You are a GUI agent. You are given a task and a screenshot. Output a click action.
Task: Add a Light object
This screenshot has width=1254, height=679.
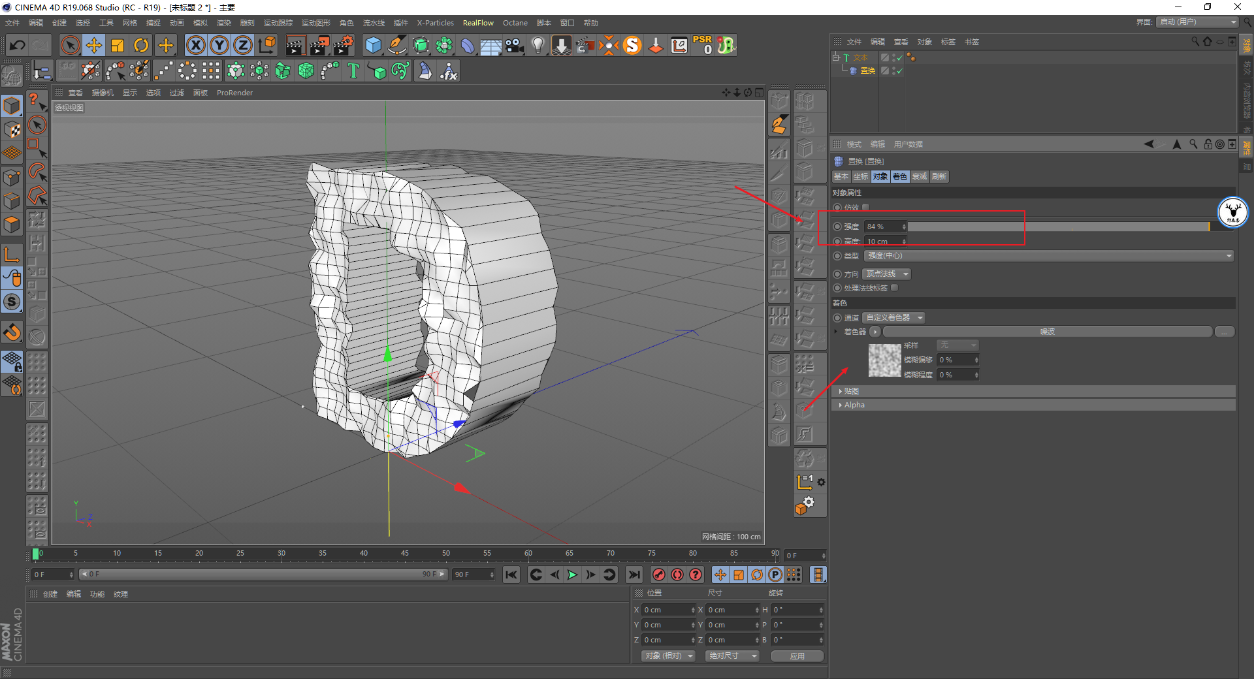538,45
